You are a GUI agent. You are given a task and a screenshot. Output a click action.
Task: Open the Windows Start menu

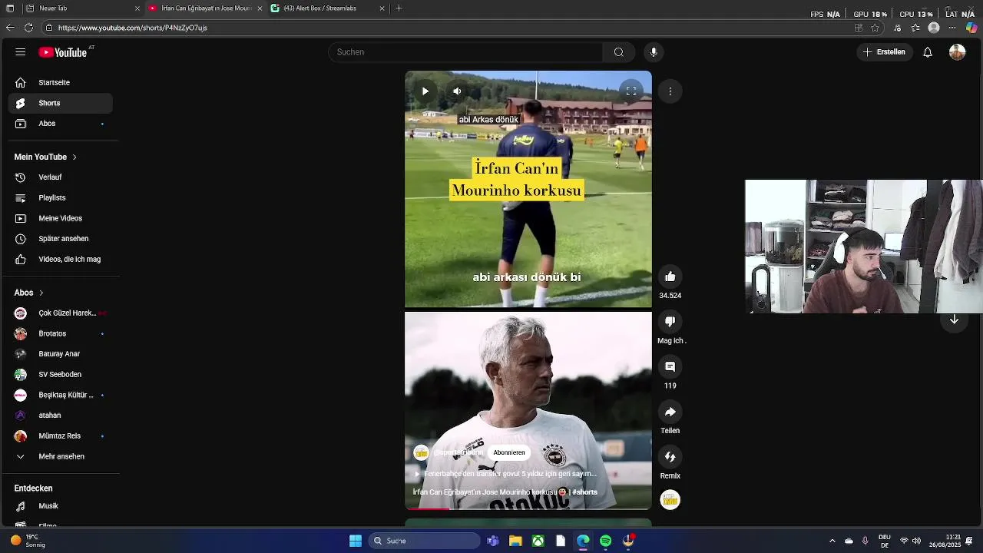click(356, 541)
